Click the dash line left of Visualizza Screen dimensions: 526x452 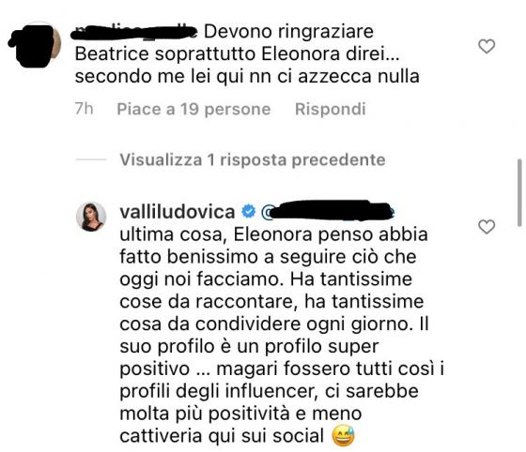pos(91,159)
